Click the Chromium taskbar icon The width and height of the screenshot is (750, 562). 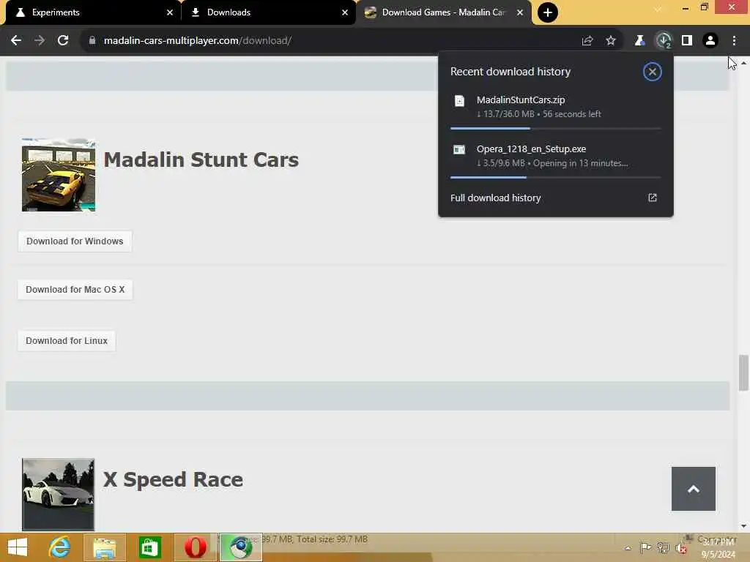click(x=240, y=547)
